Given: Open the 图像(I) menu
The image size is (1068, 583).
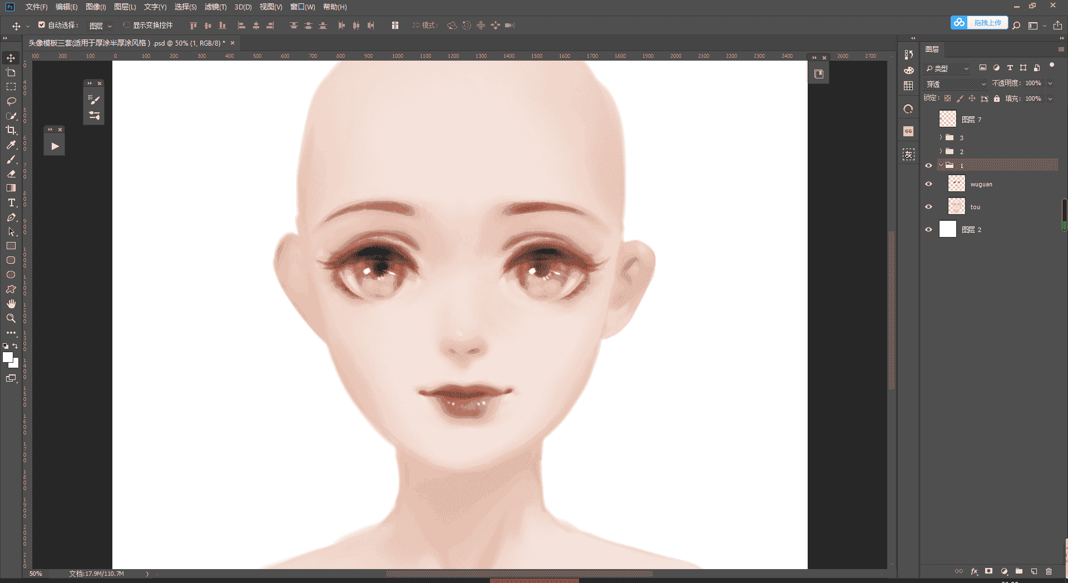Looking at the screenshot, I should pyautogui.click(x=96, y=7).
